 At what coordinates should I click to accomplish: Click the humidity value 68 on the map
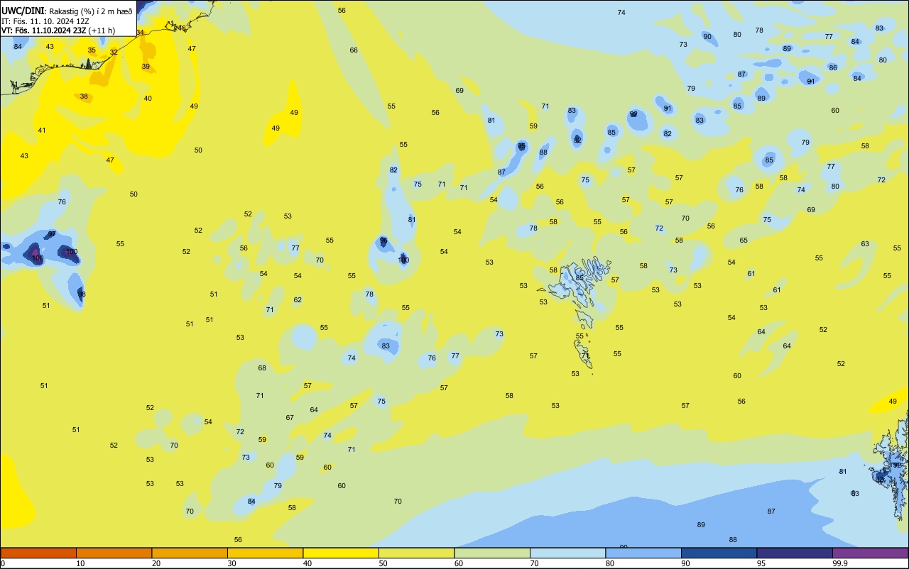point(262,368)
